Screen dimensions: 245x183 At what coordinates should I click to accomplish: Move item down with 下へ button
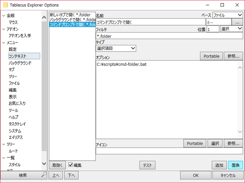click(71, 175)
